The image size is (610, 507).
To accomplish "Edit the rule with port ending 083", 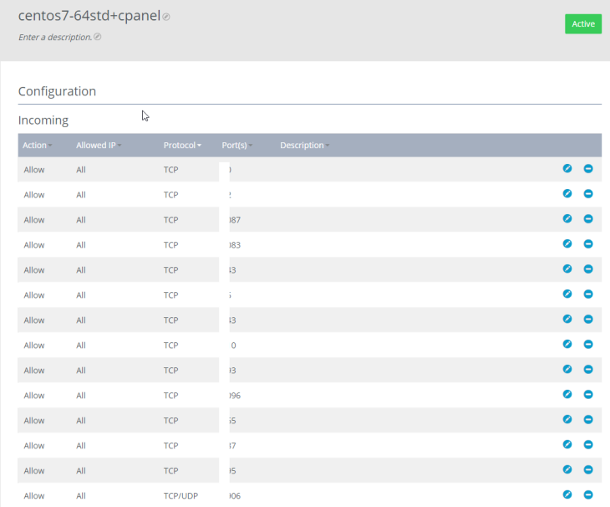I will coord(567,243).
